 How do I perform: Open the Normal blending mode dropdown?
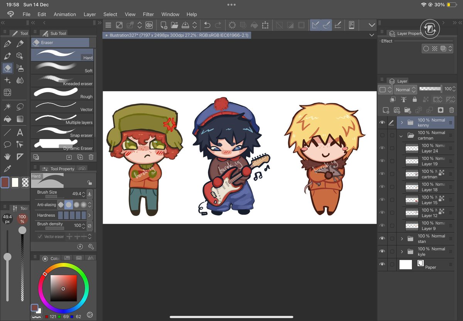click(406, 90)
